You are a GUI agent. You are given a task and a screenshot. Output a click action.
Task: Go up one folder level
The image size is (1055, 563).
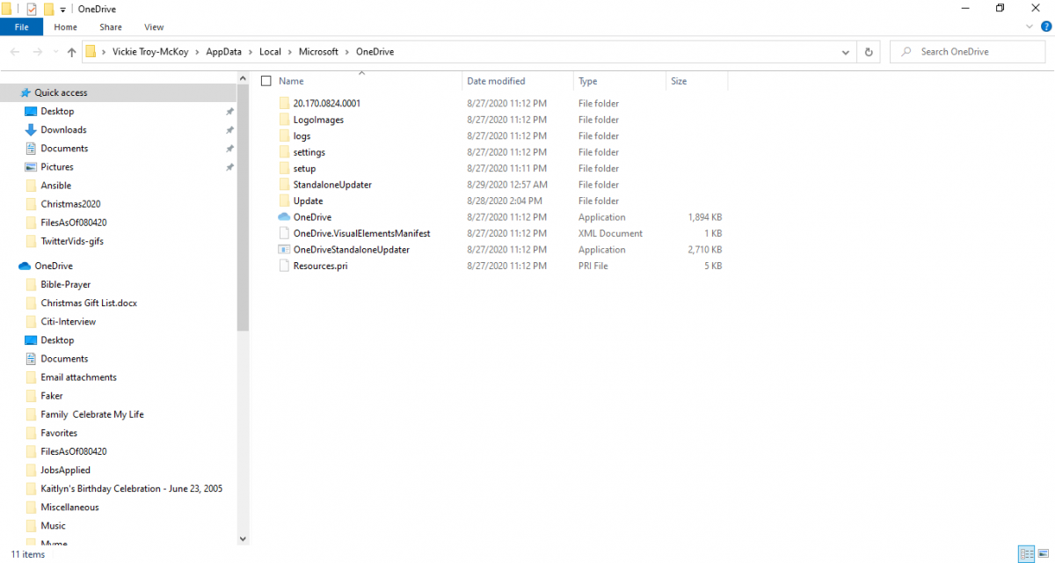point(71,52)
